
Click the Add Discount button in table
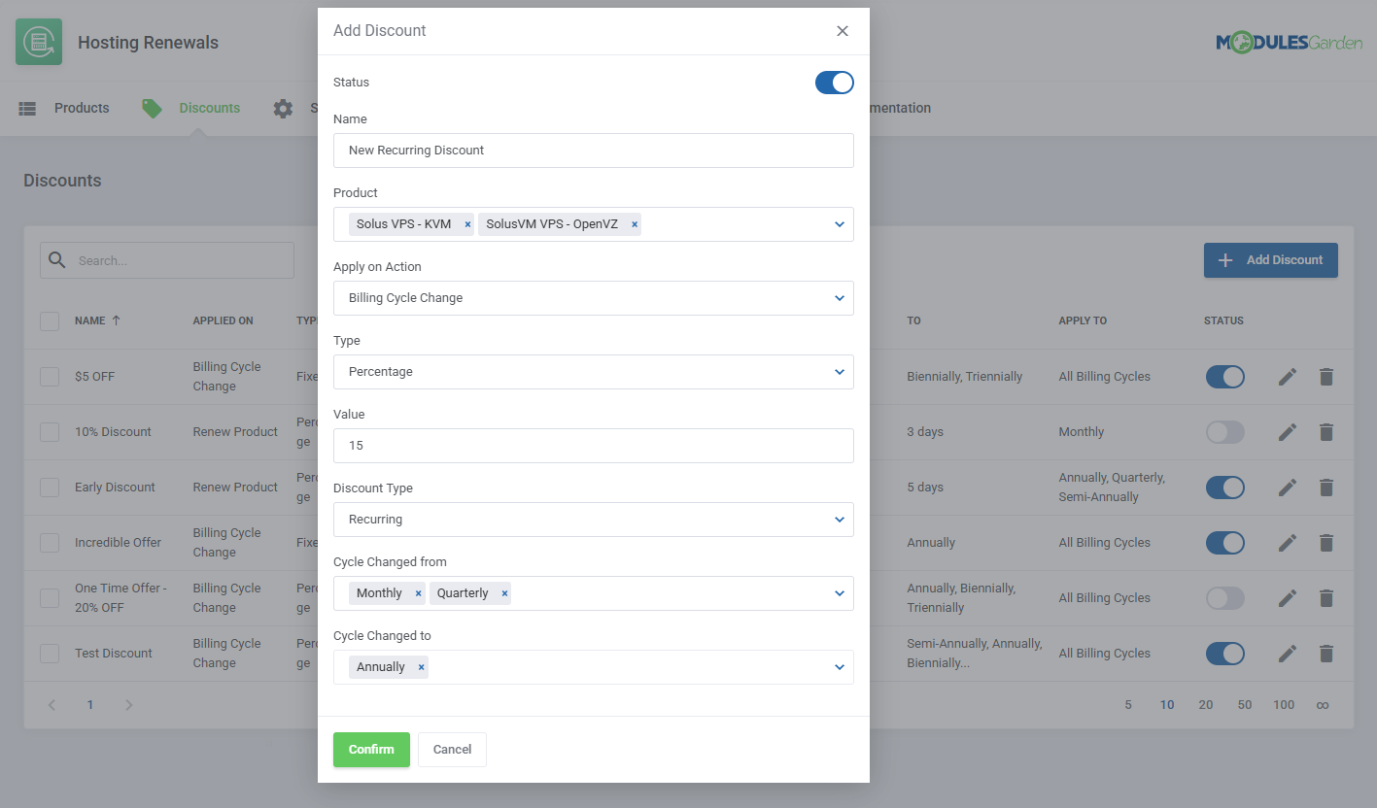point(1271,260)
